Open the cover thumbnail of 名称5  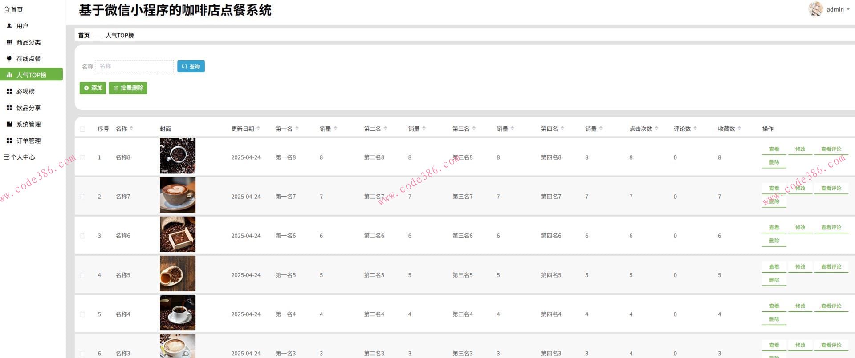click(178, 274)
